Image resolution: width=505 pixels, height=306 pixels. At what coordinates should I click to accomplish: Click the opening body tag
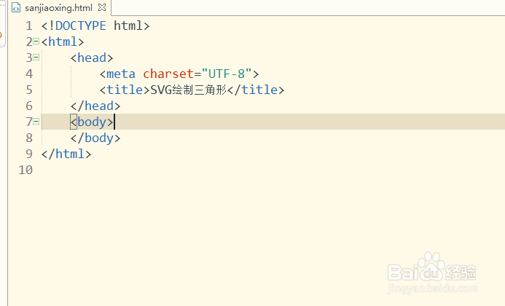(92, 122)
